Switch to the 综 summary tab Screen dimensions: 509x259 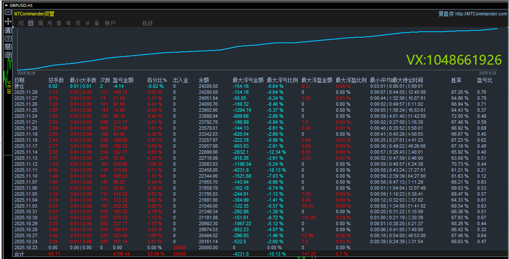pos(21,23)
